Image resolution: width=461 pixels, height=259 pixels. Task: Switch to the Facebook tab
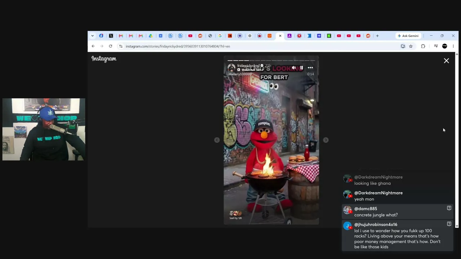pos(101,36)
